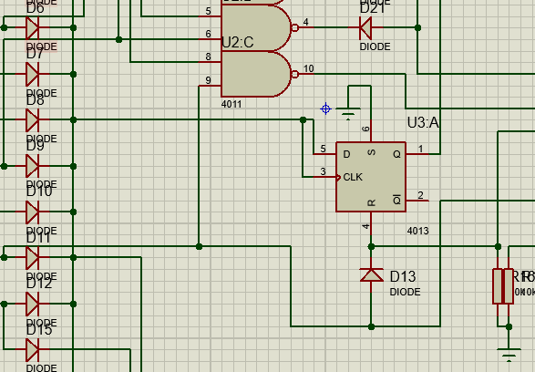
Task: Click the blue origin crosshair marker
Action: click(326, 108)
